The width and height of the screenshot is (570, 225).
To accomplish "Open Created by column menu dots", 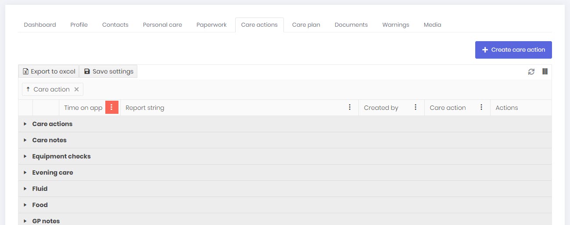I will [x=416, y=107].
